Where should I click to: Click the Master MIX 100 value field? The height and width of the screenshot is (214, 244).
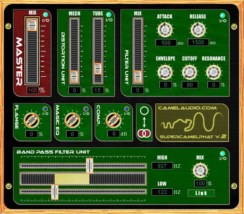click(33, 90)
